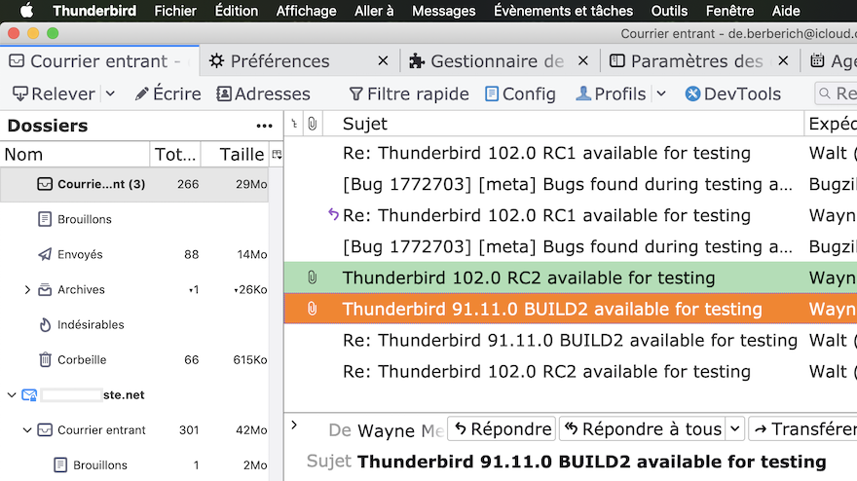Sort messages by the attachment column
Viewport: 857px width, 481px height.
point(312,124)
